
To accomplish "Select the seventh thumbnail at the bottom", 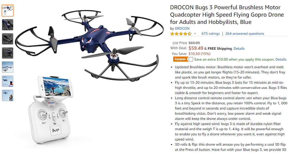I will 8,95.
